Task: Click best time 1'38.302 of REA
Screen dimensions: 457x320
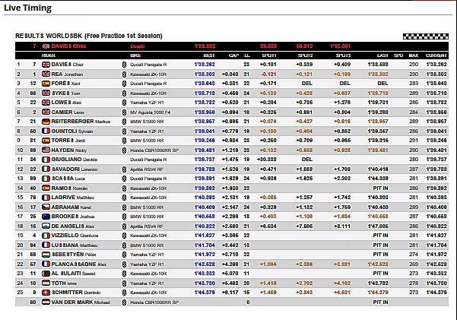Action: (x=205, y=74)
